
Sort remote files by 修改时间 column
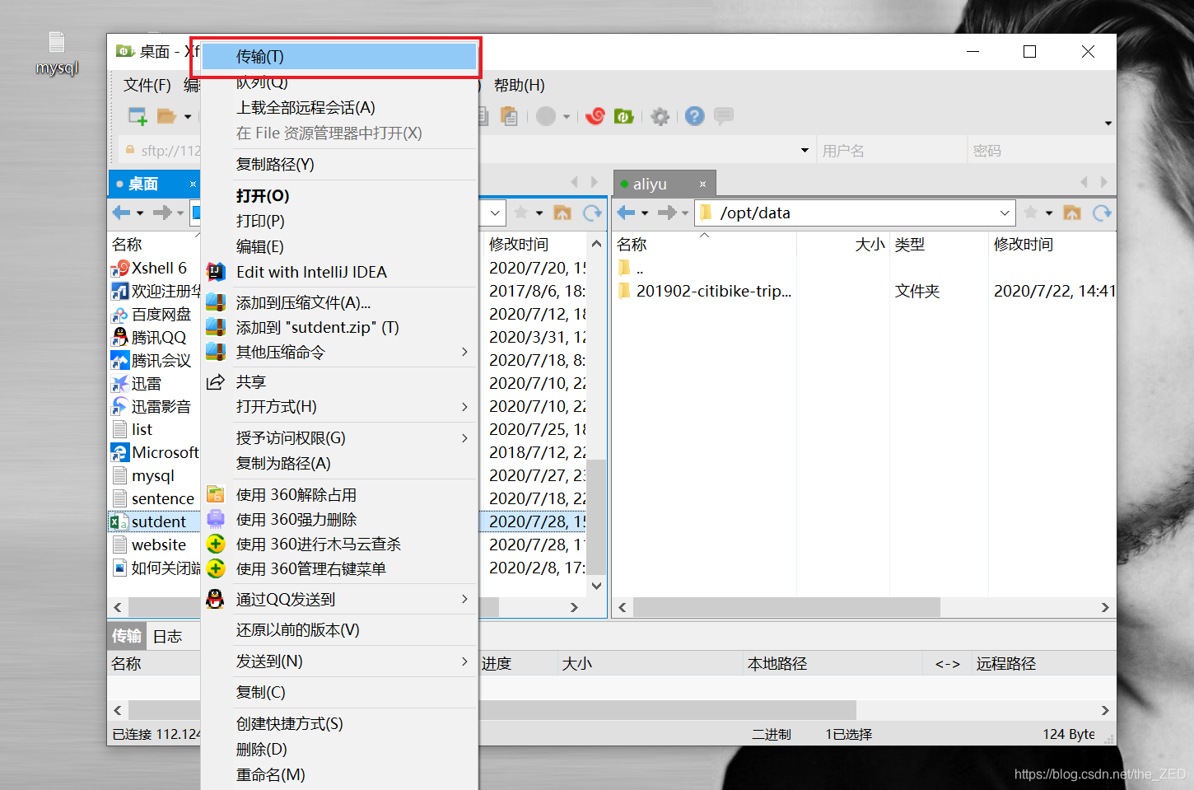(1024, 245)
